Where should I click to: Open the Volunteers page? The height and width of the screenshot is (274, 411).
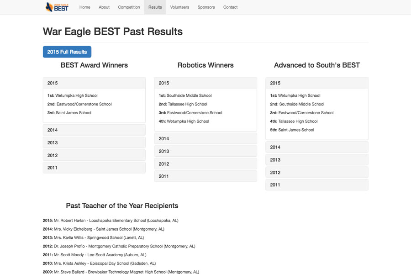(x=179, y=7)
